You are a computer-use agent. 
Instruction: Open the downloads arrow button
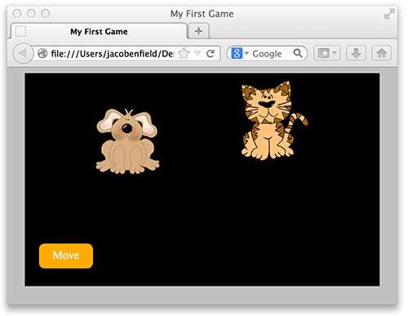coord(356,53)
